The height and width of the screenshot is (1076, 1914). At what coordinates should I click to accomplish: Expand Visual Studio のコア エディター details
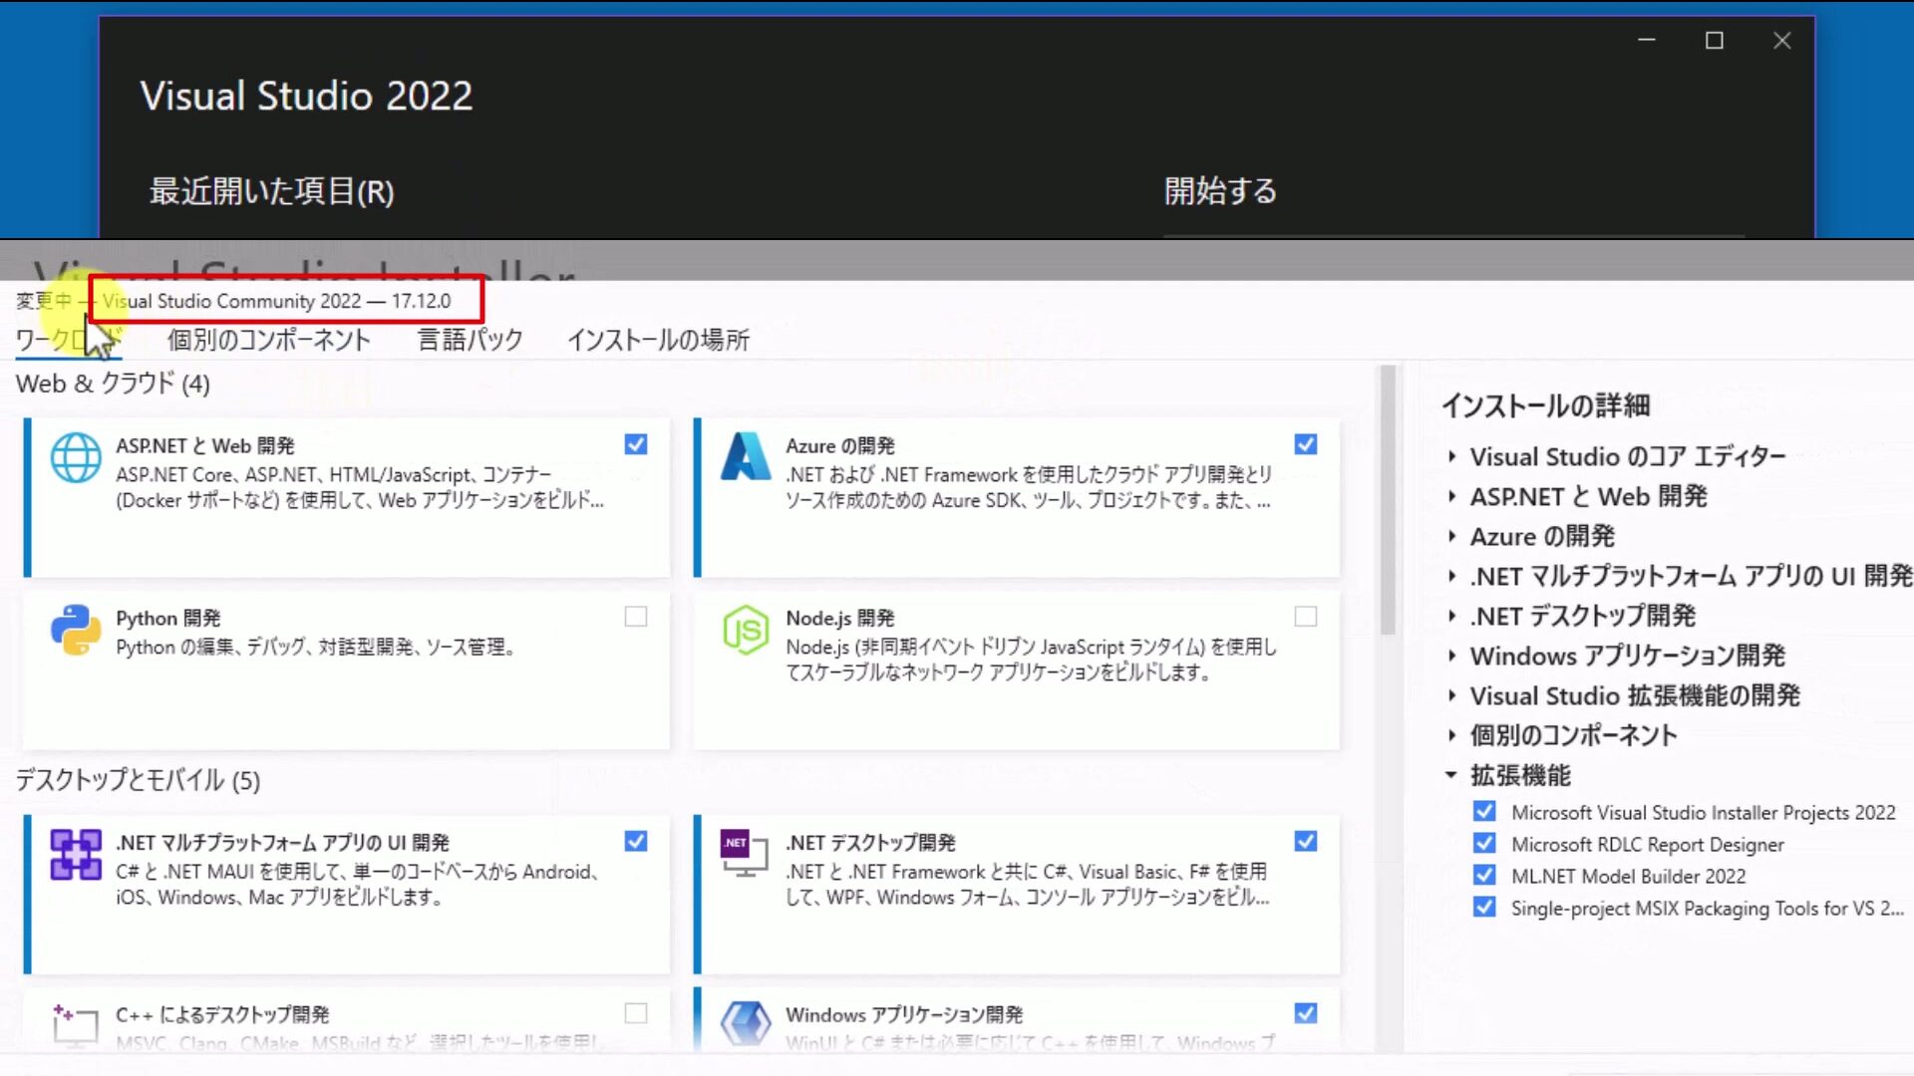[1451, 456]
